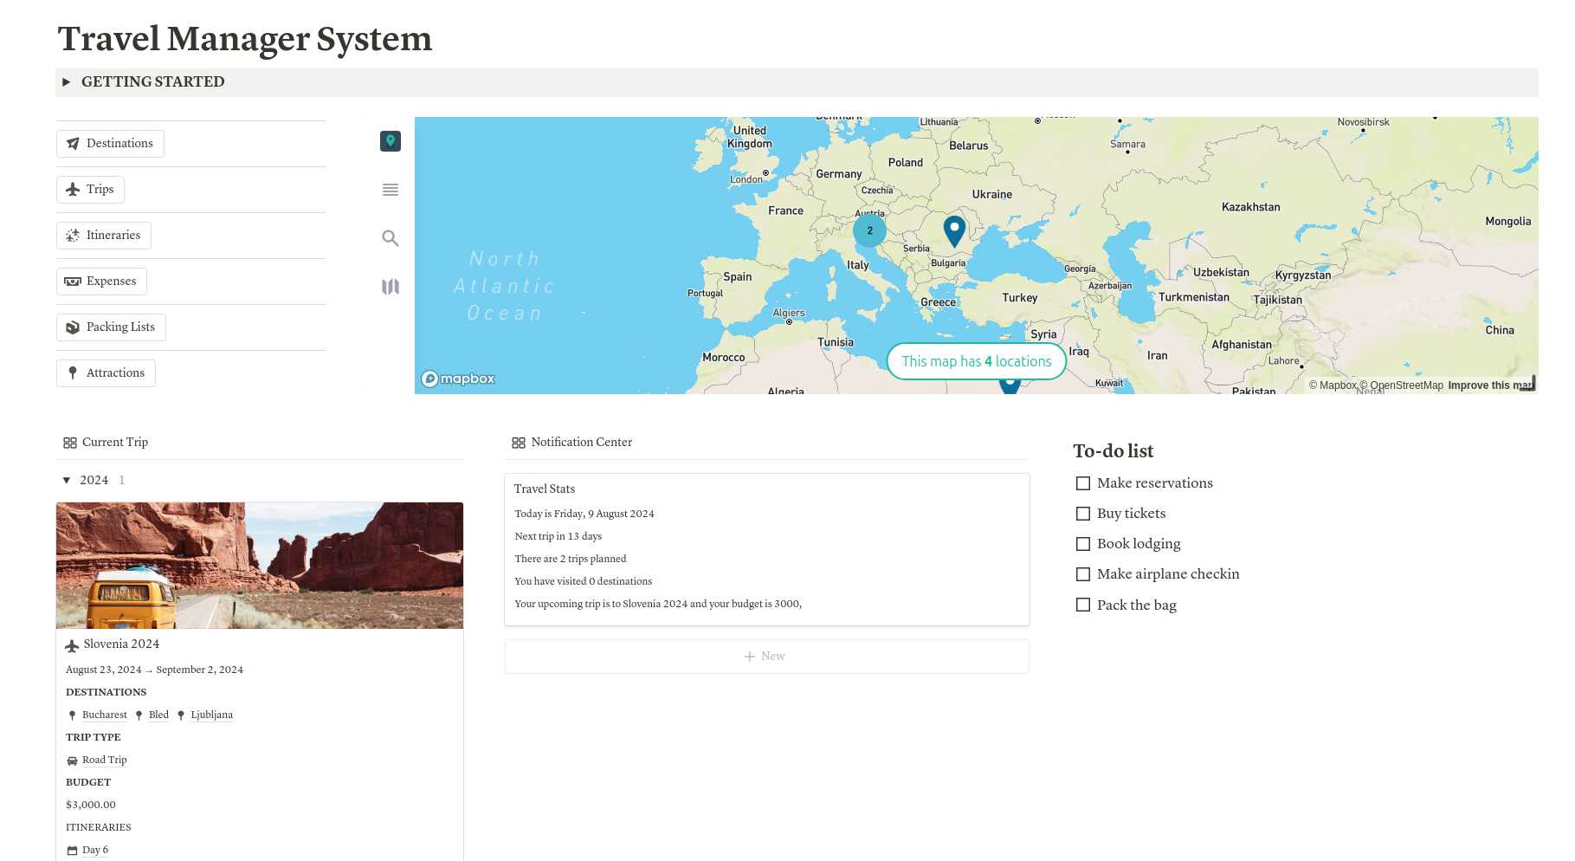Open the Trips page button
Image resolution: width=1575 pixels, height=861 pixels.
coord(90,190)
